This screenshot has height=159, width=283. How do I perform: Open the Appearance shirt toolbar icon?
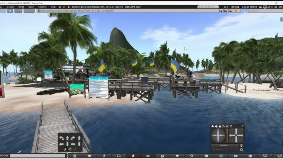coord(177,156)
